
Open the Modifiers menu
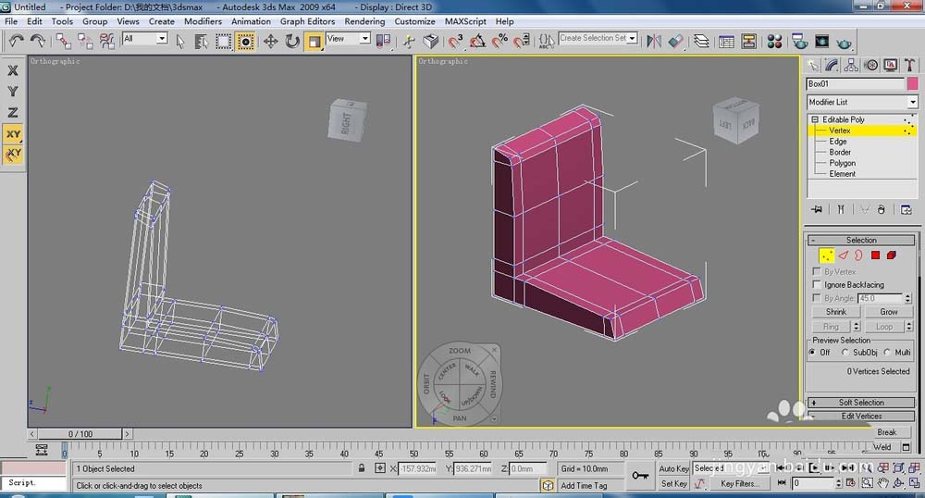point(203,21)
